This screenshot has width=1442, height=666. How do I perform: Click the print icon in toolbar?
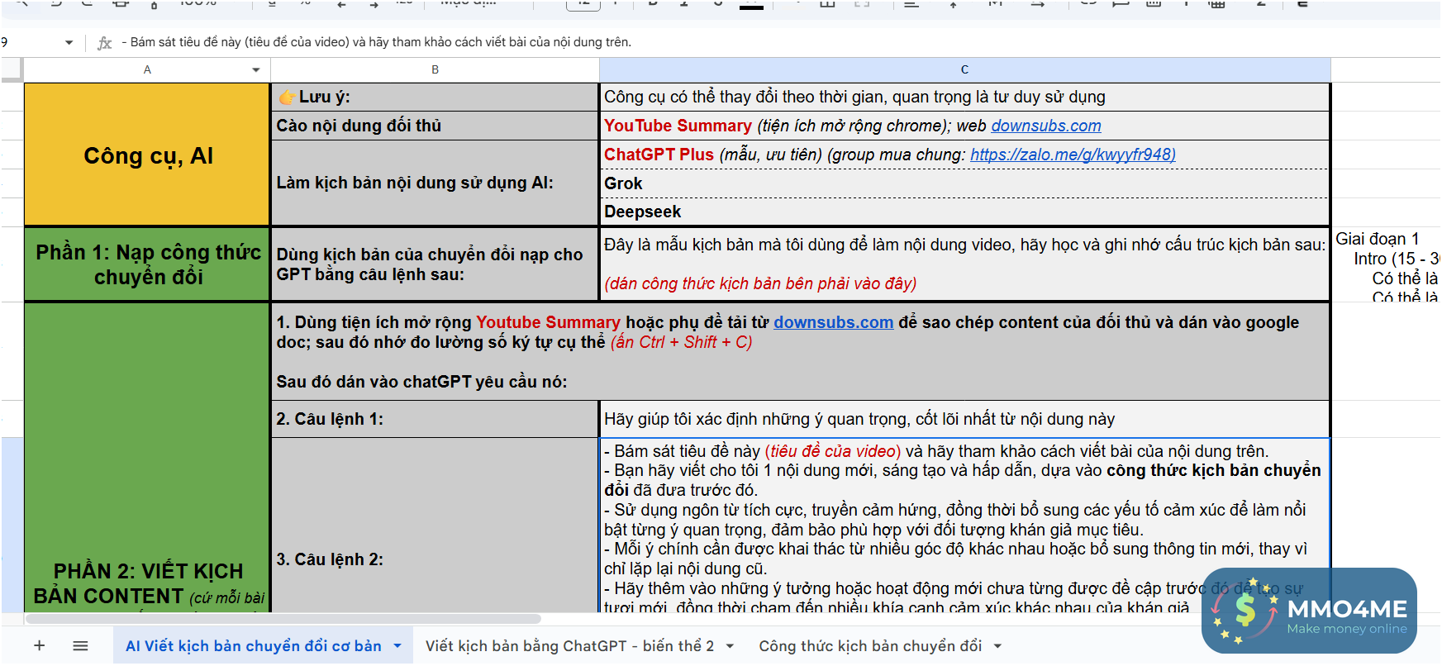click(x=121, y=3)
